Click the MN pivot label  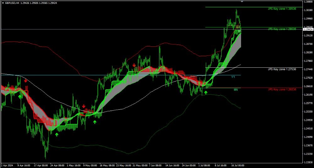click(x=236, y=90)
